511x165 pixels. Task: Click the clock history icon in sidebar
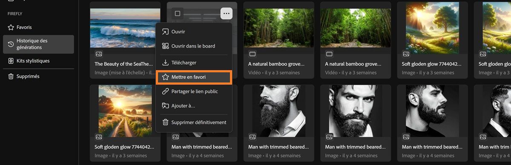click(11, 44)
